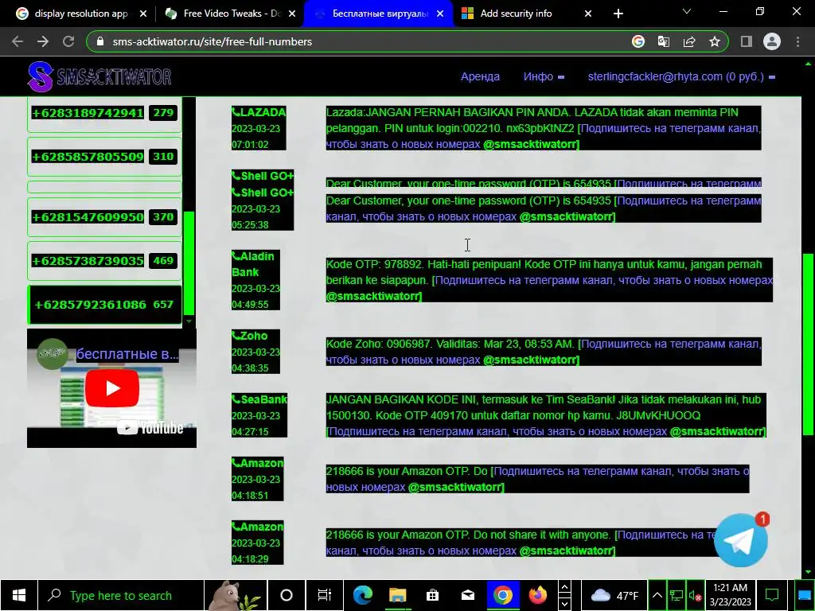This screenshot has width=815, height=611.
Task: Click the number list scroll down arrow
Action: click(x=189, y=321)
